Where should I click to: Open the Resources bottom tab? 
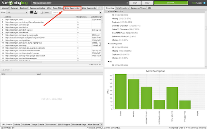(x=51, y=125)
